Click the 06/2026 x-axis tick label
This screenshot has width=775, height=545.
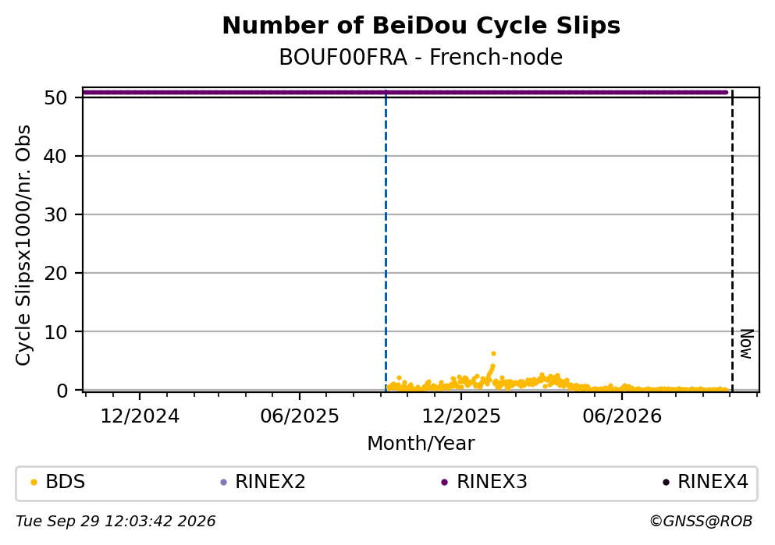622,416
